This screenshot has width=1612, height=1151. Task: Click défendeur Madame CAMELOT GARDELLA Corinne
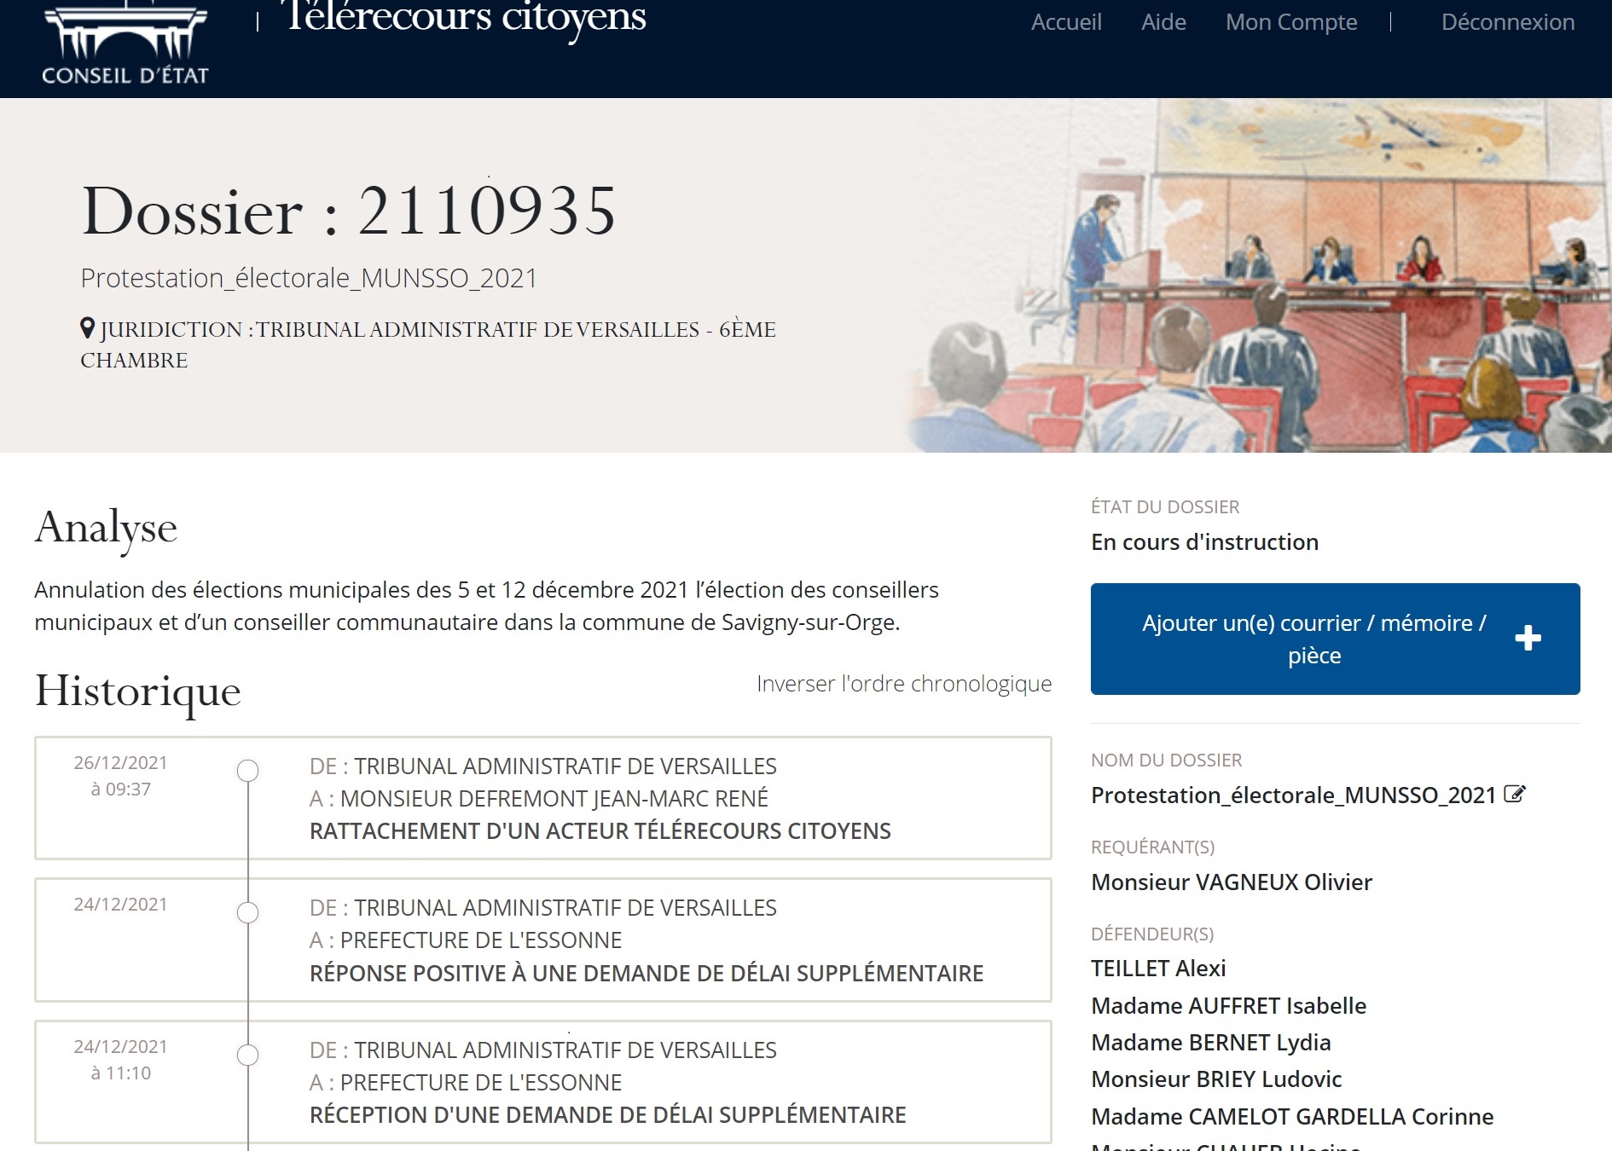click(1291, 1117)
